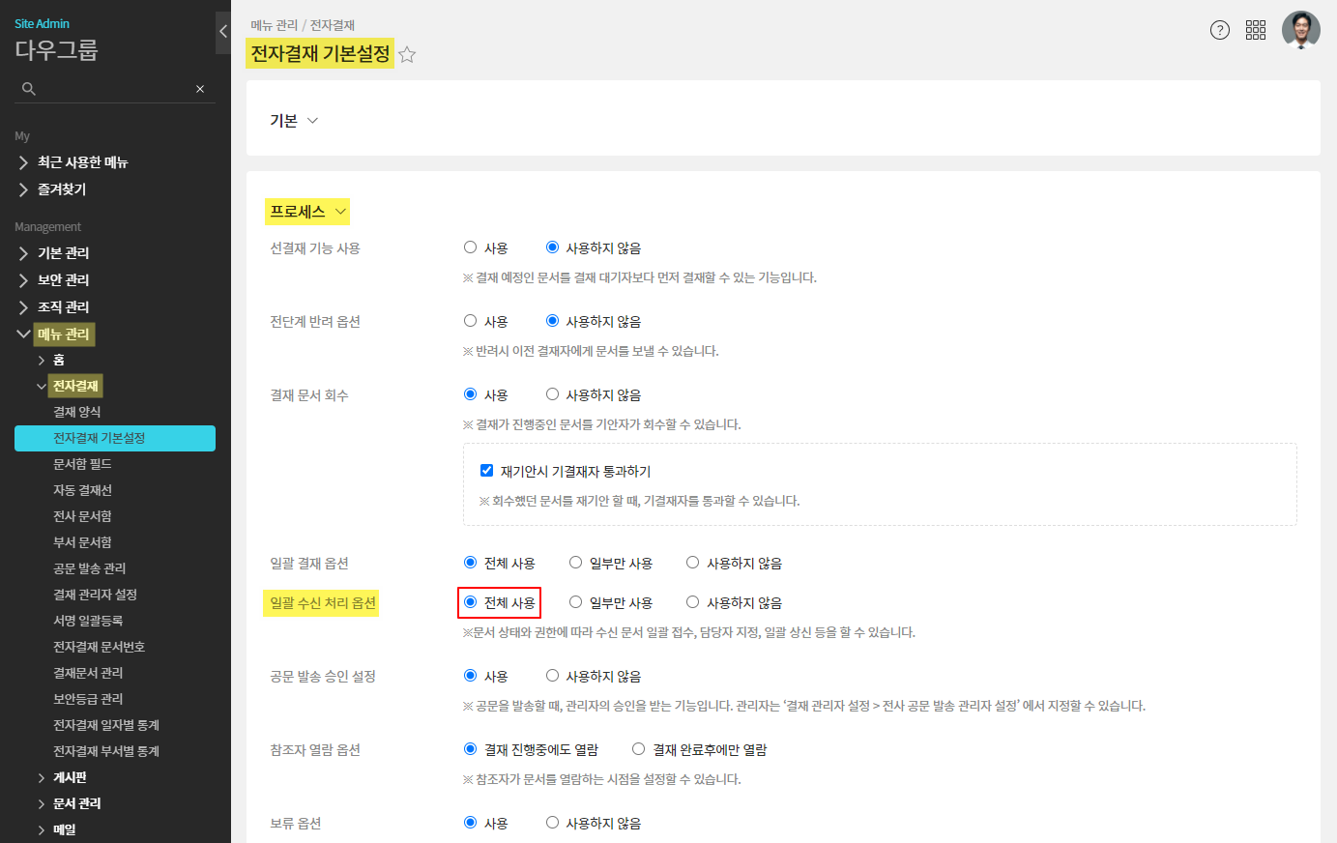This screenshot has height=843, width=1337.
Task: Expand the 기본 section dropdown
Action: coord(312,121)
